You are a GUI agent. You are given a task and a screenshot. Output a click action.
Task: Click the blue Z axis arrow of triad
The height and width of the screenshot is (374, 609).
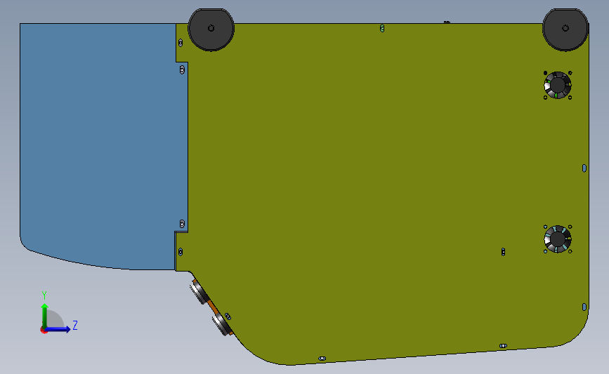(58, 329)
